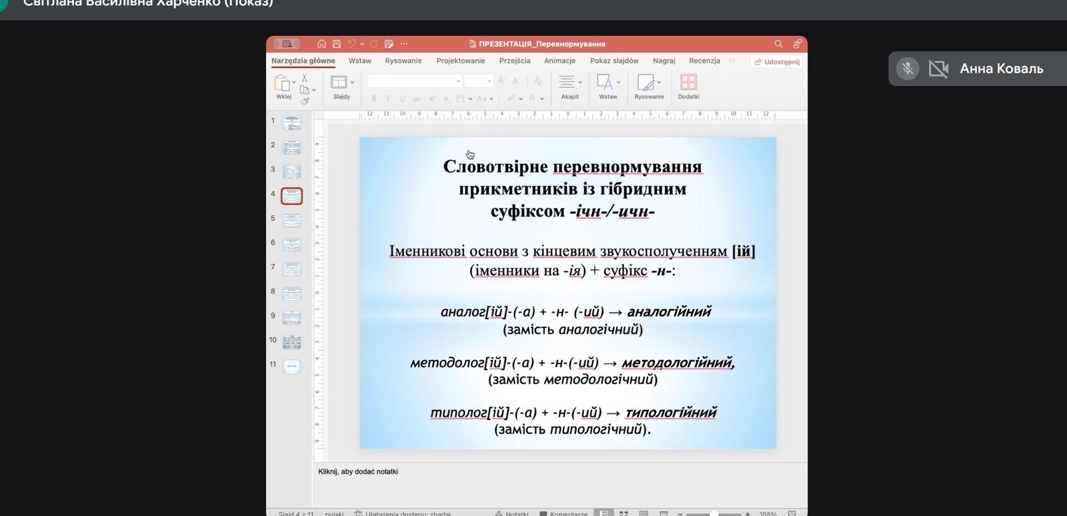Open search with the magnifying glass icon
The image size is (1067, 516).
point(778,44)
